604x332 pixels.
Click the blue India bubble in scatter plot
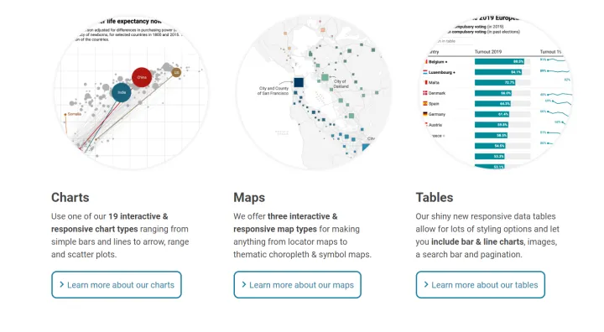[x=122, y=92]
